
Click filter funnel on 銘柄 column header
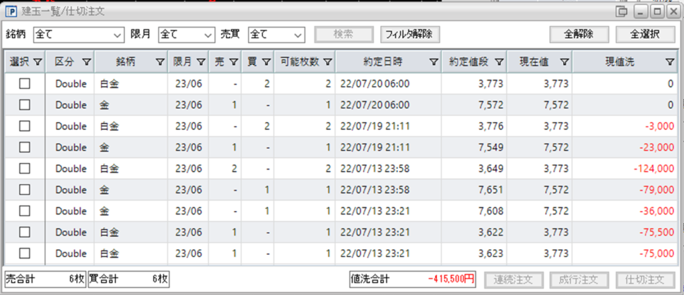(x=160, y=62)
